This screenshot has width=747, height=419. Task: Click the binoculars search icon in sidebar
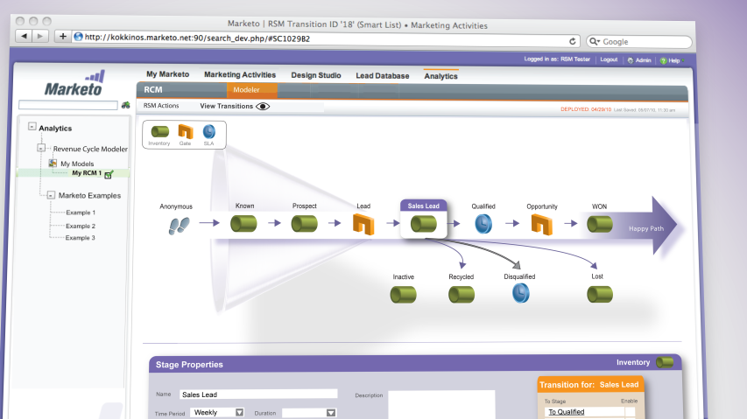[x=125, y=105]
